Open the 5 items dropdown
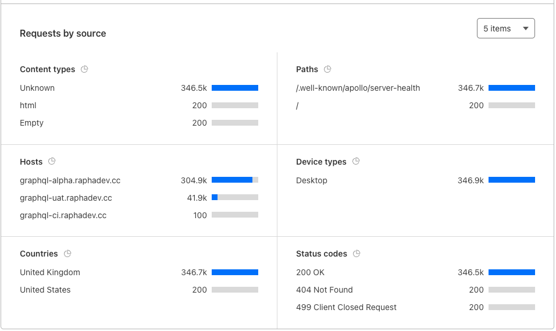The height and width of the screenshot is (331, 556). [x=505, y=29]
